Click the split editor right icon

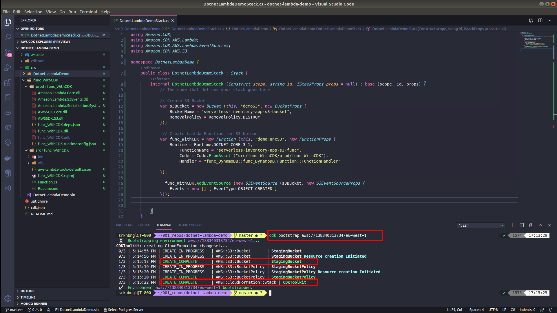[540, 21]
